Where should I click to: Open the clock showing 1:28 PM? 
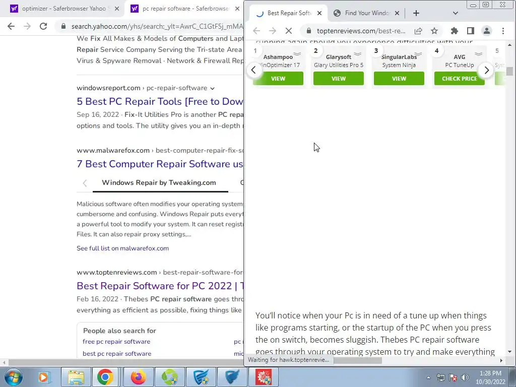490,377
